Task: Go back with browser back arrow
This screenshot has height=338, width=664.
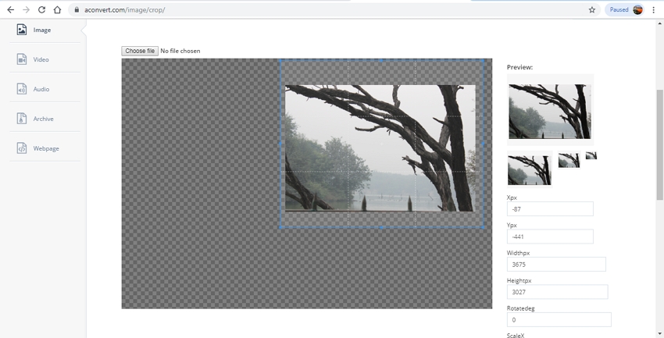Action: (x=10, y=10)
